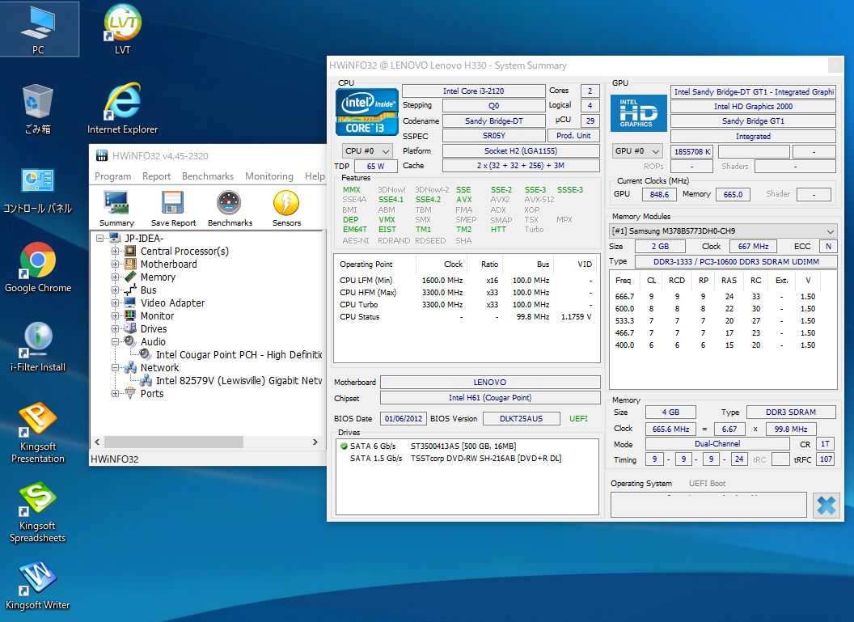The width and height of the screenshot is (854, 622).
Task: Open the CPU #0 selector dropdown
Action: pyautogui.click(x=367, y=151)
